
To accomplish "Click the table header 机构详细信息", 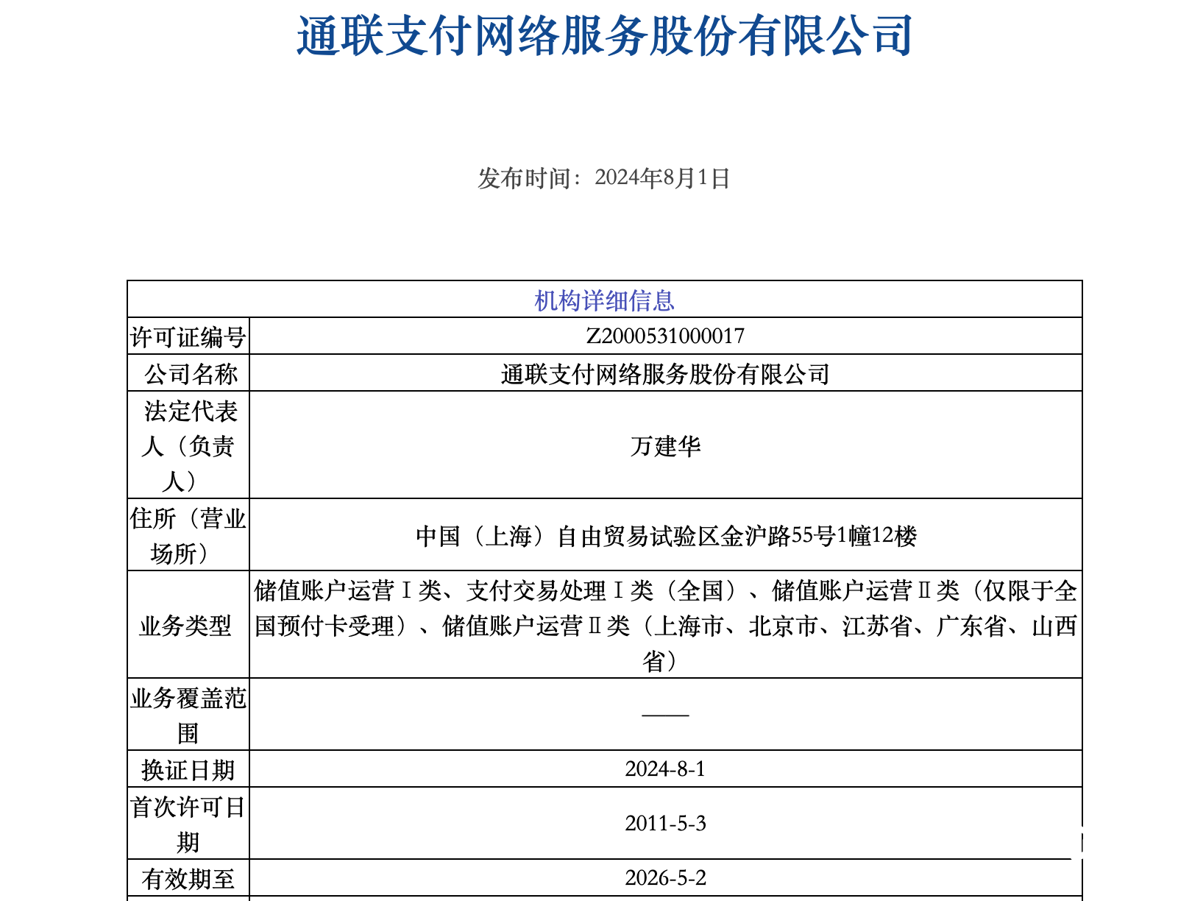I will click(604, 300).
